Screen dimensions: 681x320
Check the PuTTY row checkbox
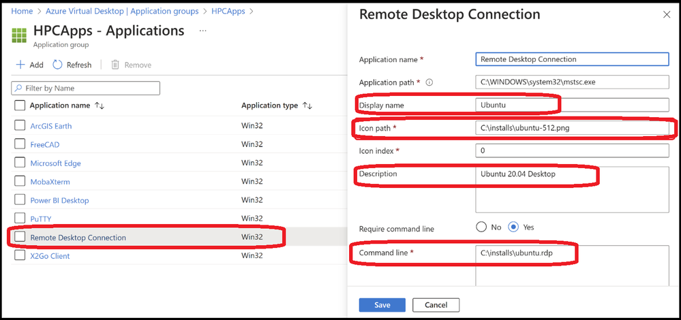20,218
